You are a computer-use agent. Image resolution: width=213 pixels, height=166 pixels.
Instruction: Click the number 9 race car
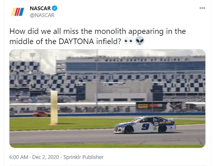145,125
